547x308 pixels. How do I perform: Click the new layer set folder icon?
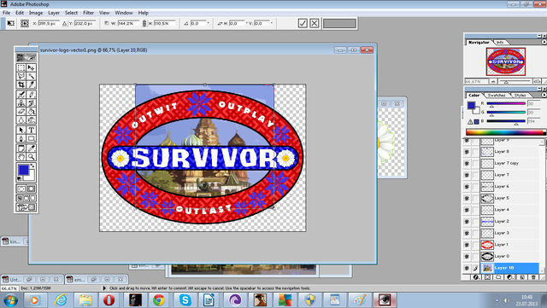click(x=498, y=277)
